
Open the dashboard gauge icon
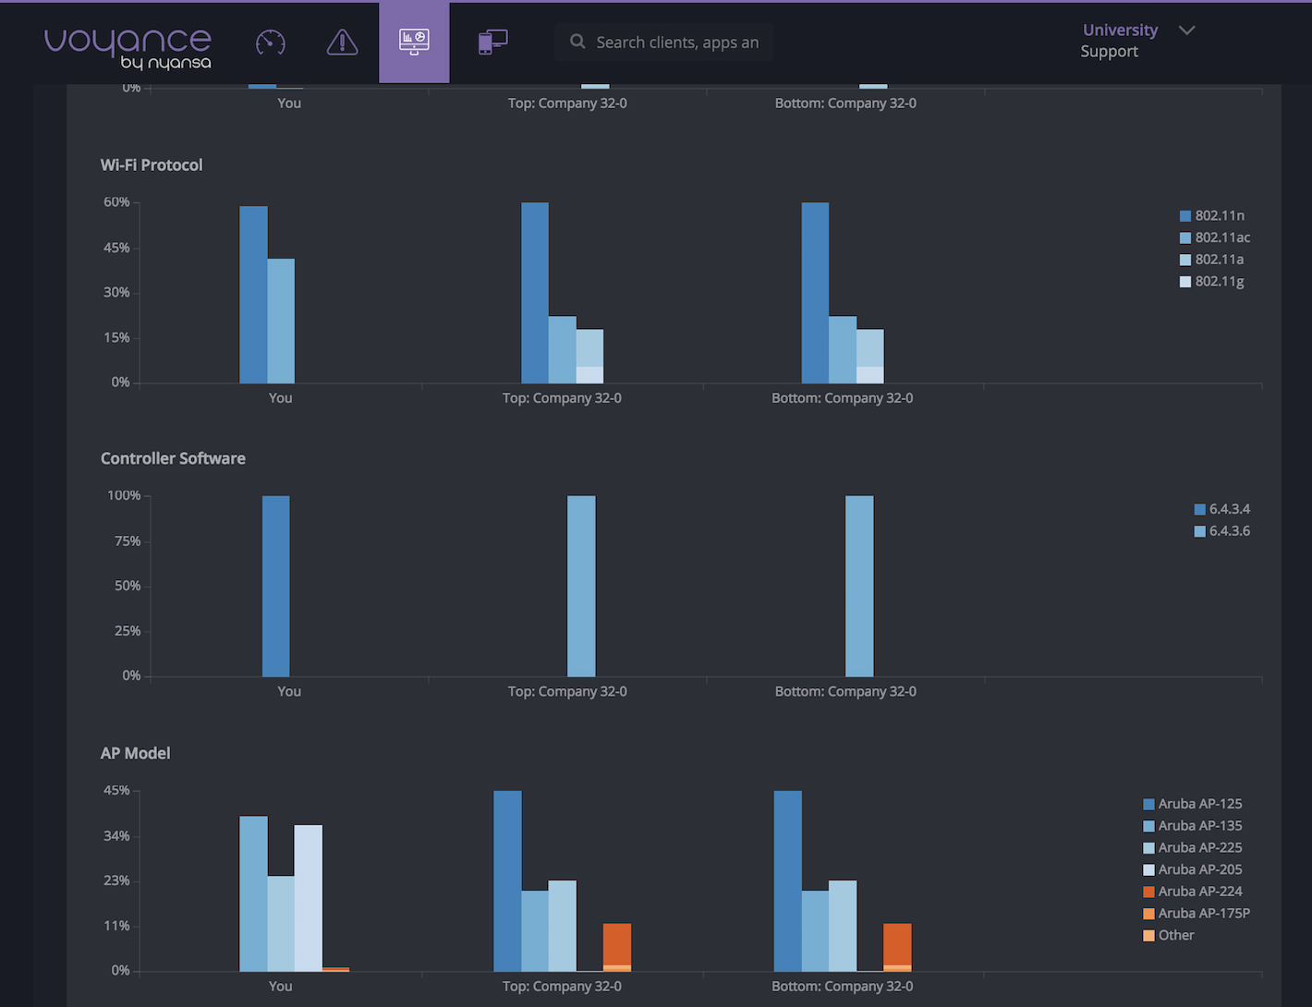pyautogui.click(x=270, y=42)
